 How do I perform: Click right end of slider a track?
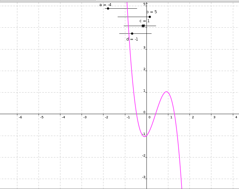137,8
